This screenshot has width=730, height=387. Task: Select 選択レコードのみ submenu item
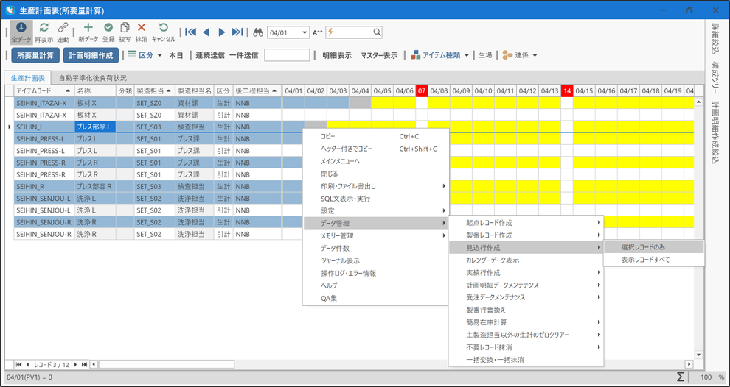pos(653,247)
